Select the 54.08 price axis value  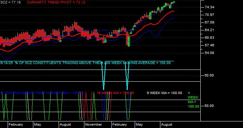coord(210,53)
